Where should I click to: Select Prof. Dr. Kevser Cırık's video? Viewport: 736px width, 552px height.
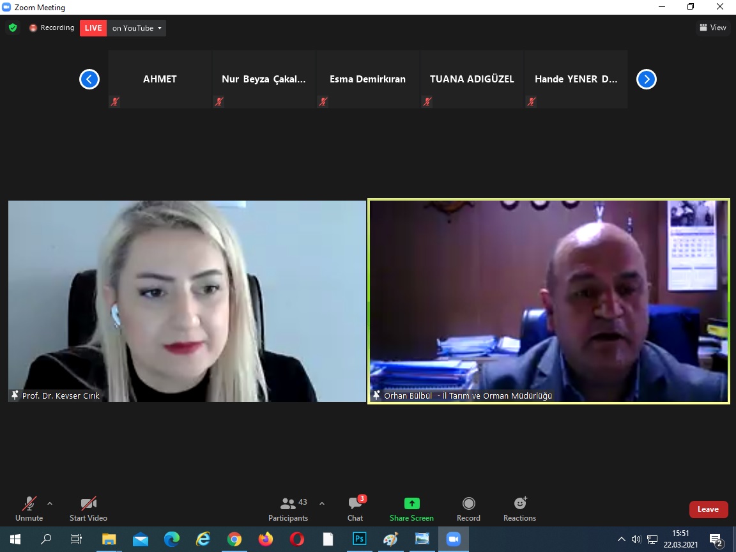(187, 301)
